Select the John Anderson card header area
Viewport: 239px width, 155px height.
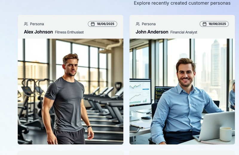[x=182, y=27]
